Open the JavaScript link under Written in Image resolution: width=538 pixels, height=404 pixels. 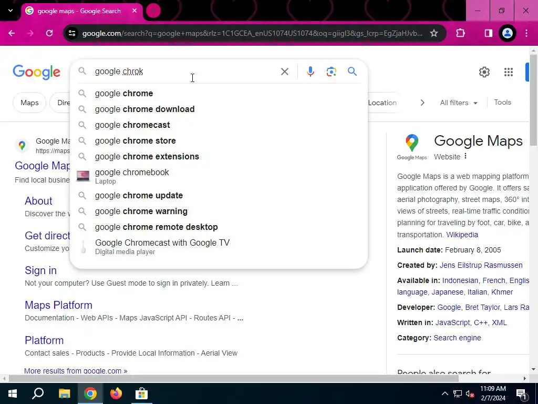pyautogui.click(x=452, y=322)
